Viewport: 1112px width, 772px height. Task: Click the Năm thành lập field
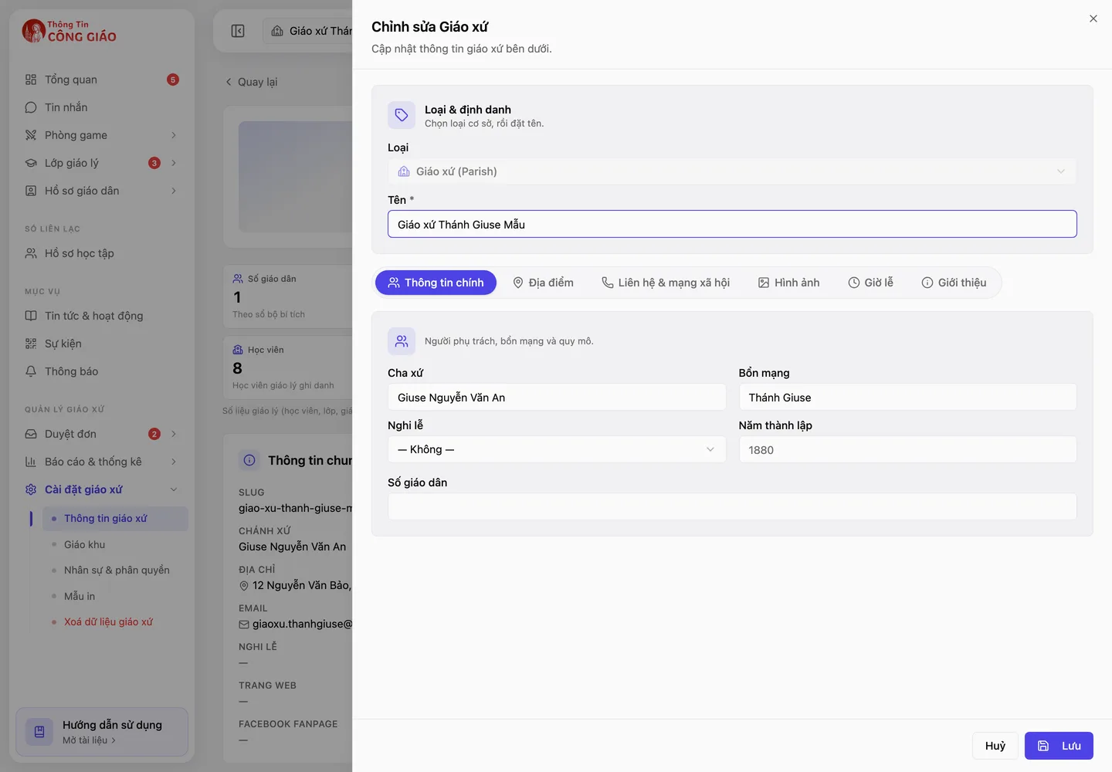point(907,449)
